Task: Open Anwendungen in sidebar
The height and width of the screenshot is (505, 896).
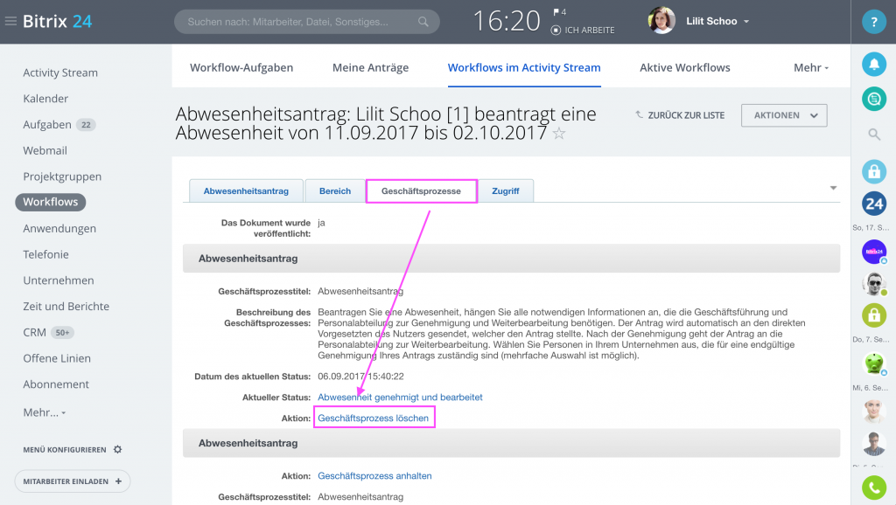Action: click(59, 229)
